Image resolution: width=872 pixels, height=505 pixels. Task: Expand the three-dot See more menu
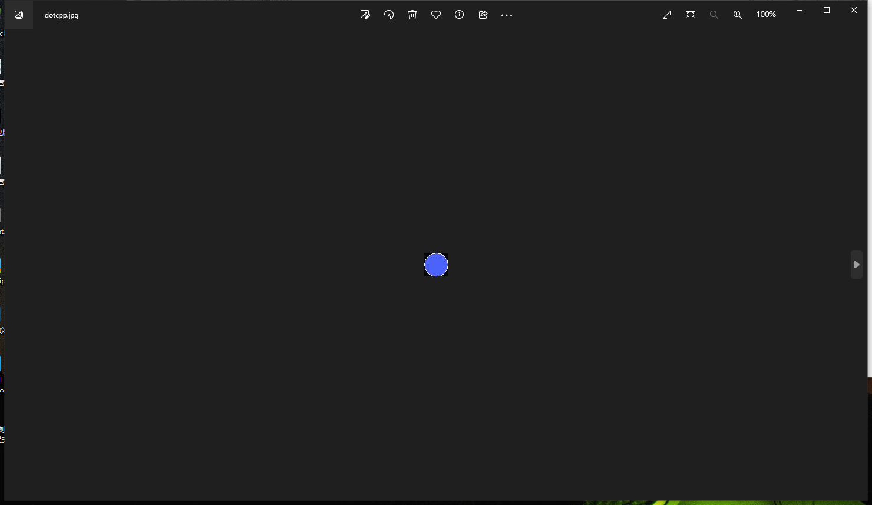click(507, 15)
